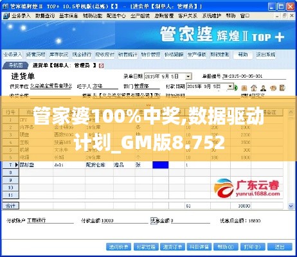Click the 退出系统 toolbar button
297x257 pixels.
coord(265,55)
